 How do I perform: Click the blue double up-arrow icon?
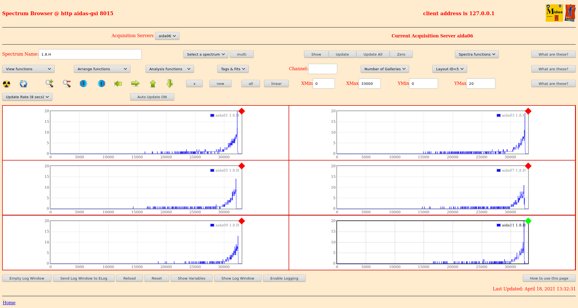[101, 84]
